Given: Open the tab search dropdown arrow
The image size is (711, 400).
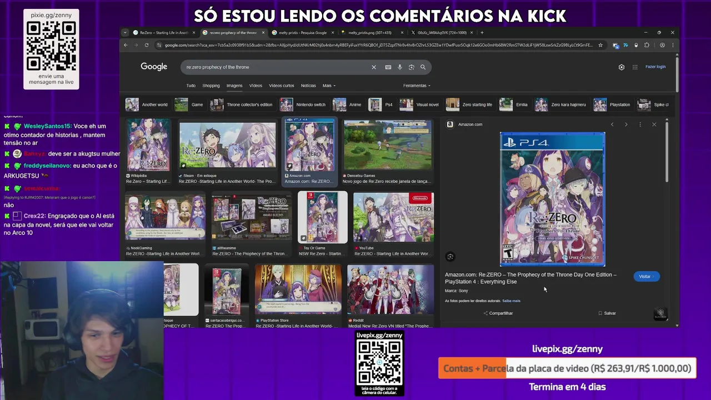Looking at the screenshot, I should (x=126, y=33).
